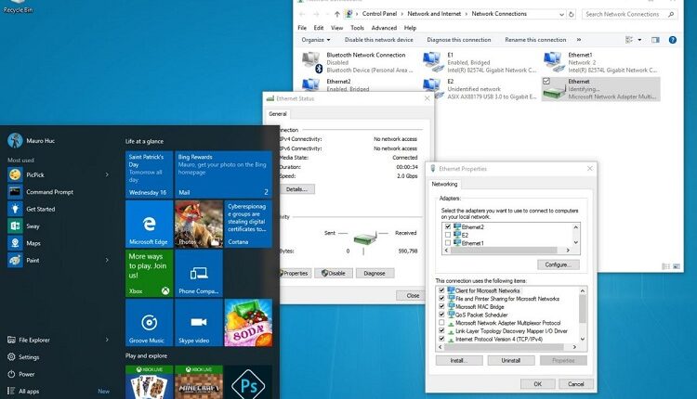Image resolution: width=697 pixels, height=399 pixels.
Task: Open the Minecraft tile
Action: [x=199, y=382]
